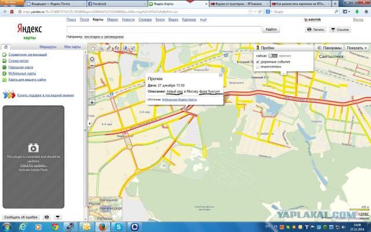The width and height of the screenshot is (371, 232).
Task: Open Справочник организаций link
Action: (28, 55)
